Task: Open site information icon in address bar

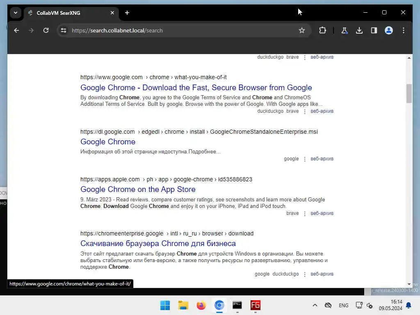Action: coord(64,30)
